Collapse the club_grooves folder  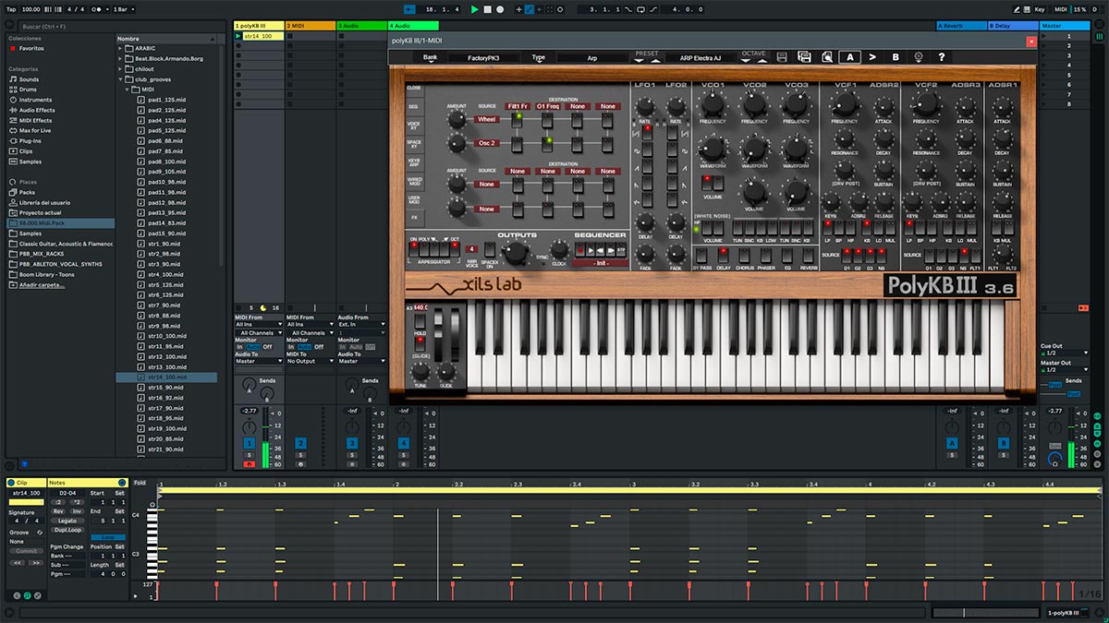point(121,79)
